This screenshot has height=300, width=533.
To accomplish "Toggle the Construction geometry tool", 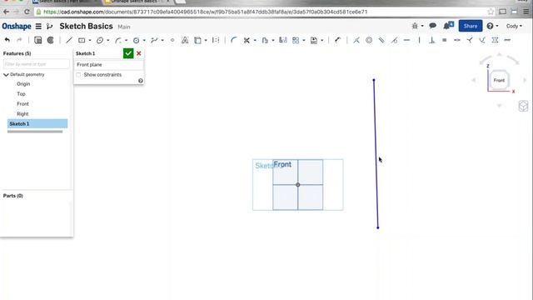I will click(x=216, y=40).
